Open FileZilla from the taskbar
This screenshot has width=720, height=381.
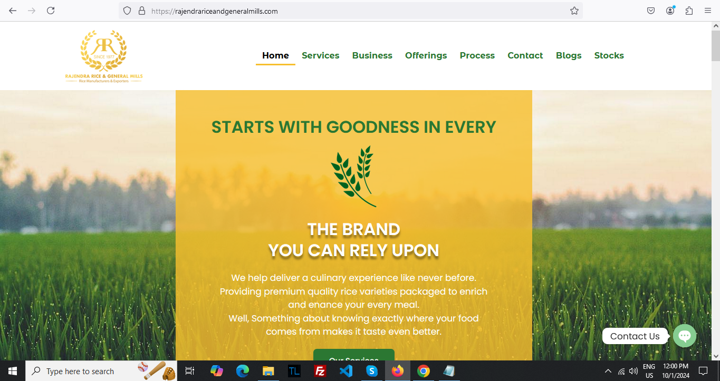[x=320, y=371]
